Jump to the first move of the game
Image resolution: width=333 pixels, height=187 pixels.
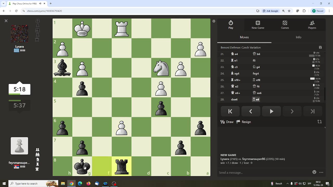click(230, 111)
